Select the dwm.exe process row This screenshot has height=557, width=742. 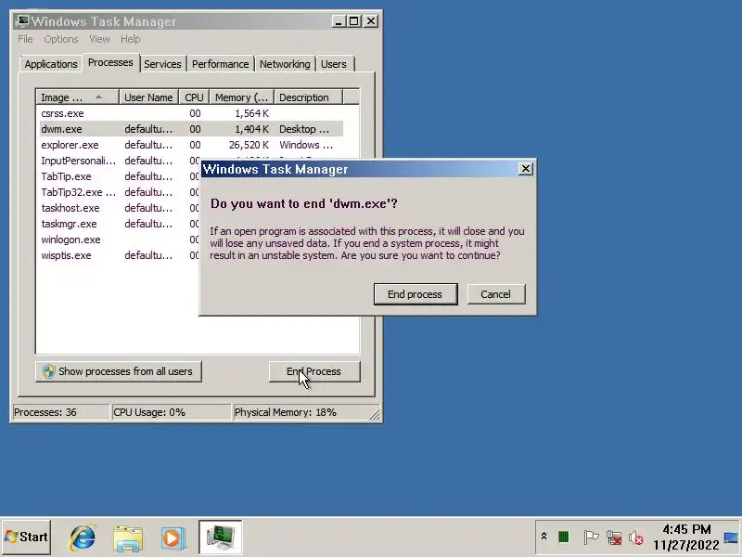pyautogui.click(x=189, y=129)
